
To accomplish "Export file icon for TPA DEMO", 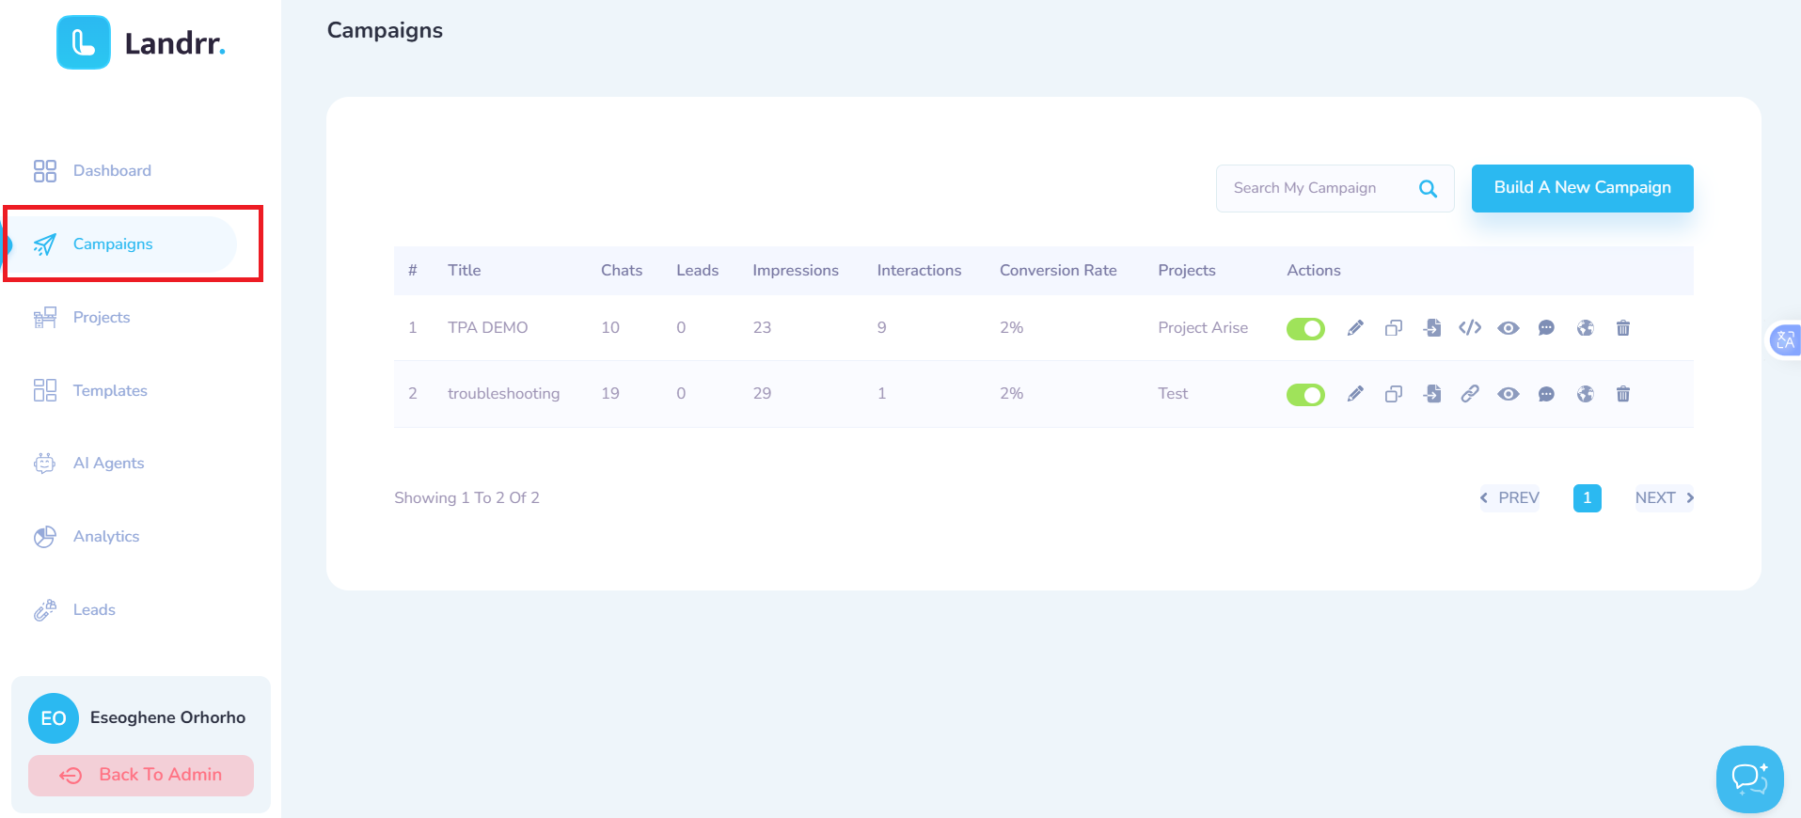I will click(1432, 328).
